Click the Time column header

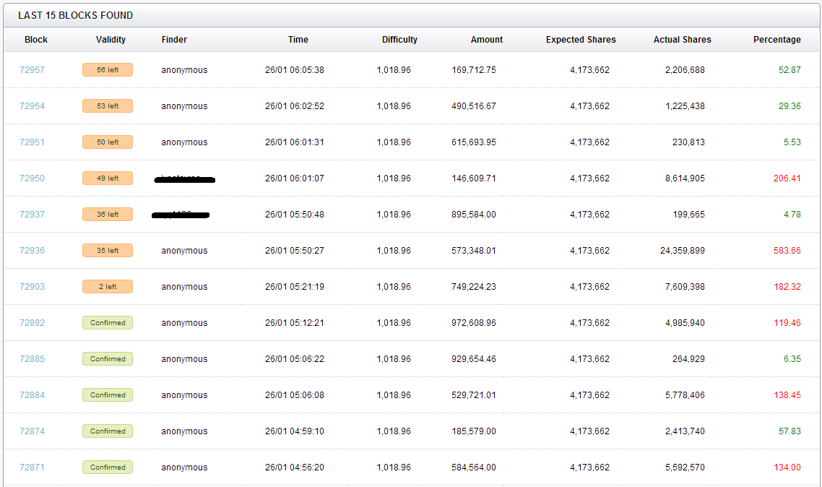click(x=298, y=40)
